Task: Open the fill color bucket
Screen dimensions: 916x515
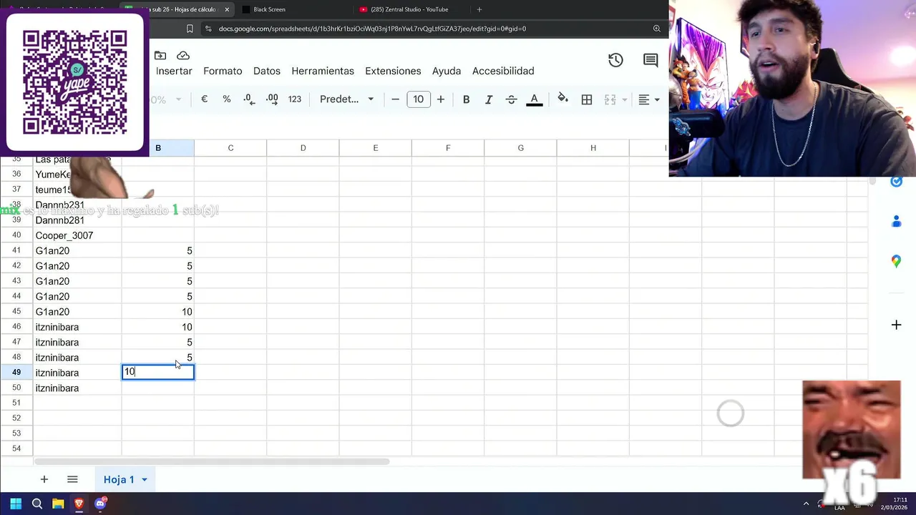Action: [x=562, y=99]
